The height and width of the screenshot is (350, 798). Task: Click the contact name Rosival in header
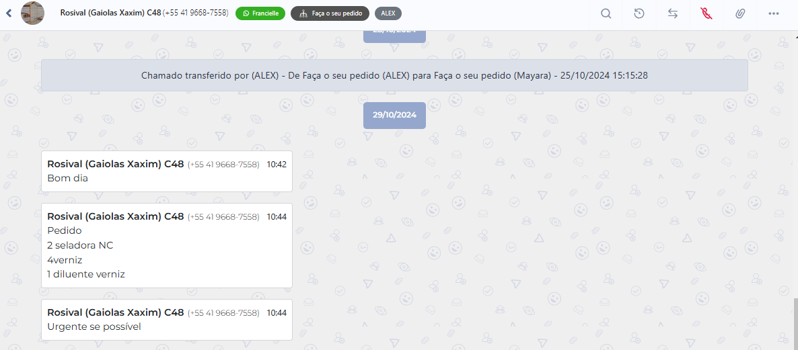coord(110,13)
